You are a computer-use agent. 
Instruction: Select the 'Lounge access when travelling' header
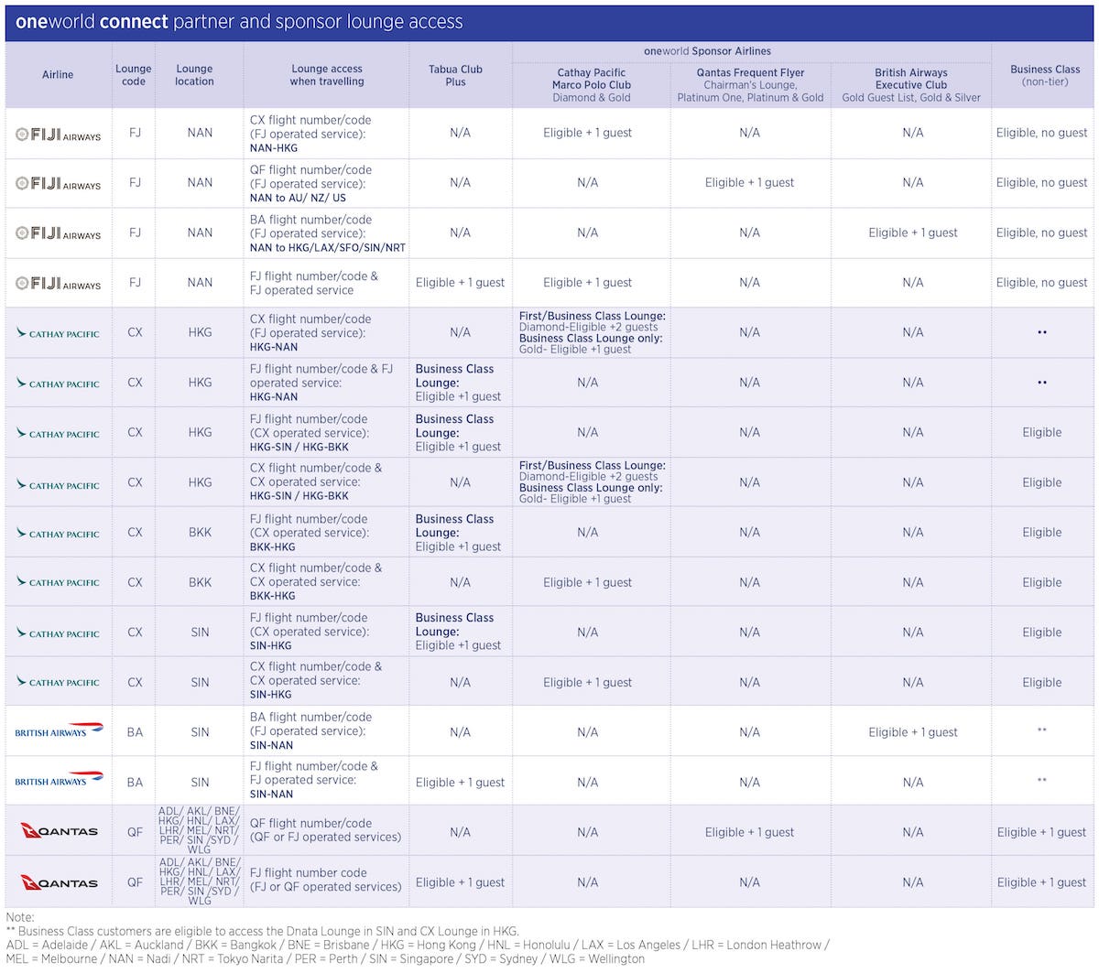tap(327, 75)
